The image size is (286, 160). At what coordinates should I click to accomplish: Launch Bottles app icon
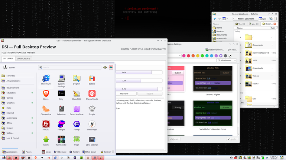click(x=92, y=80)
